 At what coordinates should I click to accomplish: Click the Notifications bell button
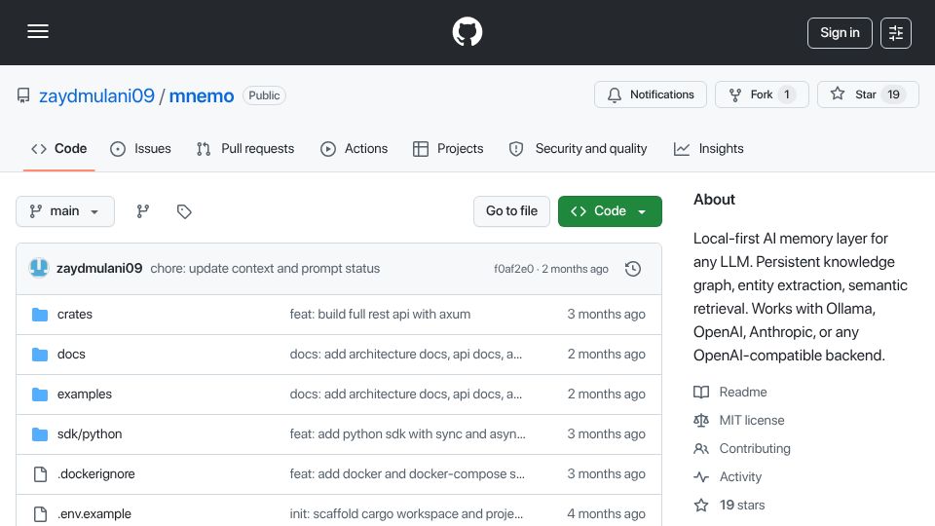pyautogui.click(x=650, y=94)
